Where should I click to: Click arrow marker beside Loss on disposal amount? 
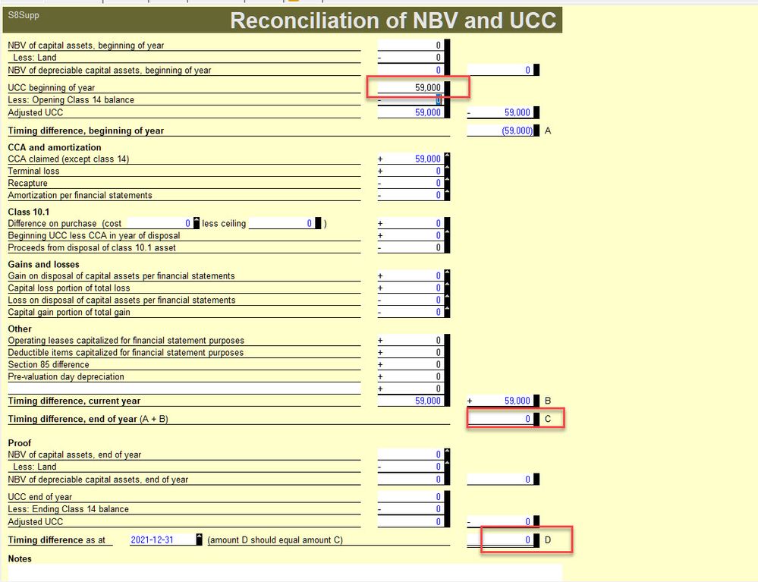click(447, 298)
